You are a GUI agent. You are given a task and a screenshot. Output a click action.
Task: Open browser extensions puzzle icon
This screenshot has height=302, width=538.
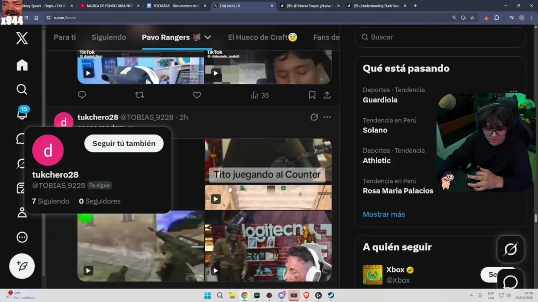pyautogui.click(x=497, y=18)
